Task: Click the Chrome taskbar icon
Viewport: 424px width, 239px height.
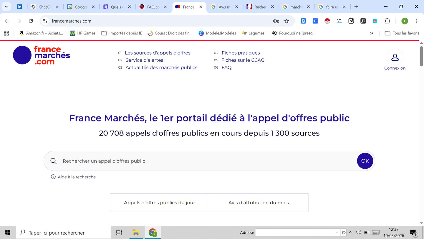Action: click(153, 233)
